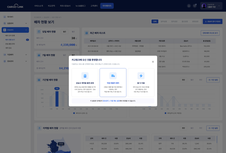Viewport: 226px width, 153px height.
Task: Select 연간 toggle in 기간별 배차 현황 section
Action: point(184,80)
